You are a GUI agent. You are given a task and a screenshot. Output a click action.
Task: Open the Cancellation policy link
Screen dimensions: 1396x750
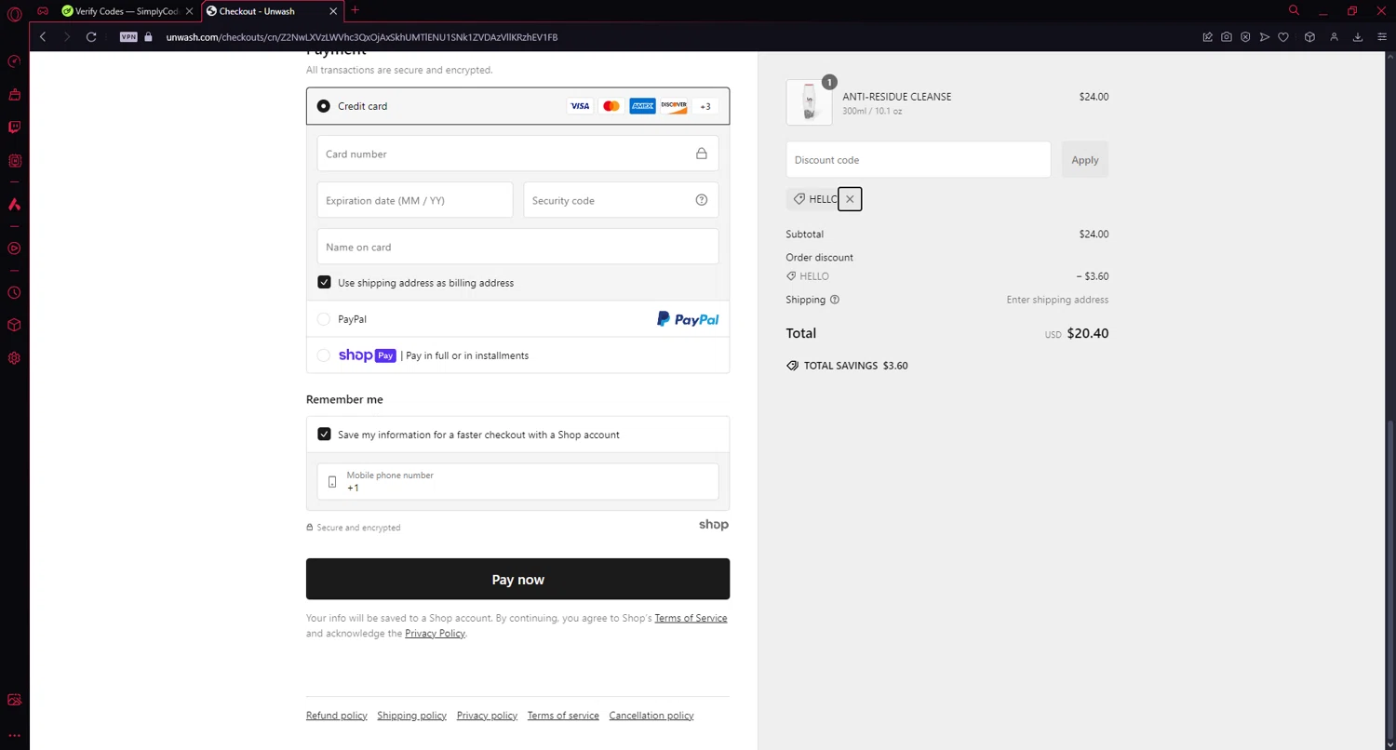tap(651, 716)
